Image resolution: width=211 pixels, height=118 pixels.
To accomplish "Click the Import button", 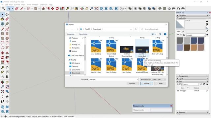I will pos(146,84).
